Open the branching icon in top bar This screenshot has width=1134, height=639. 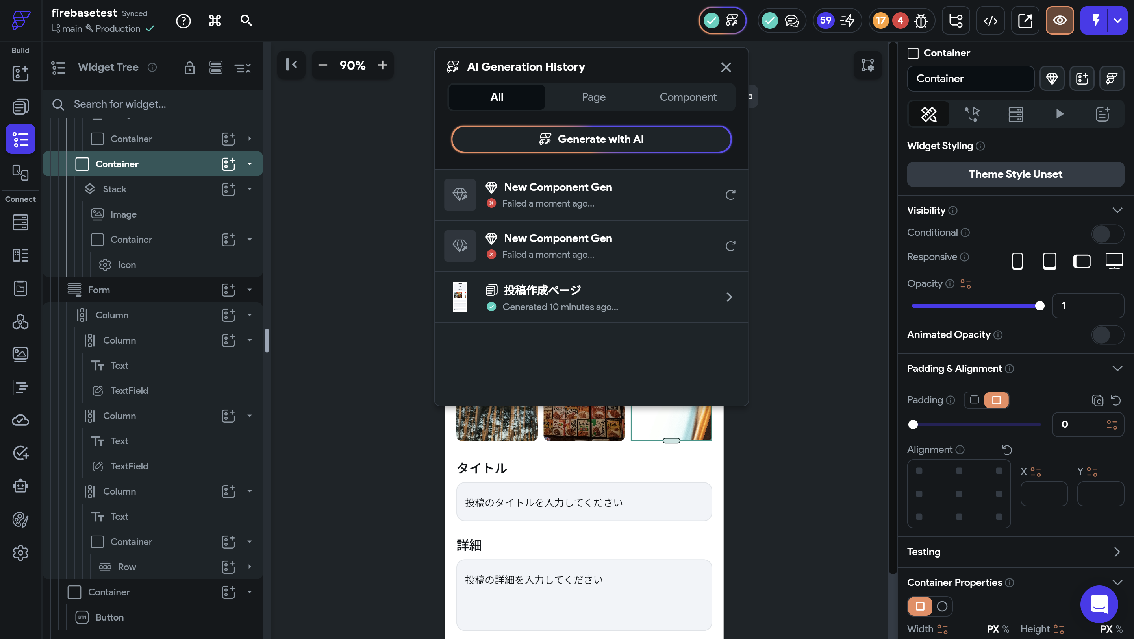(x=956, y=21)
